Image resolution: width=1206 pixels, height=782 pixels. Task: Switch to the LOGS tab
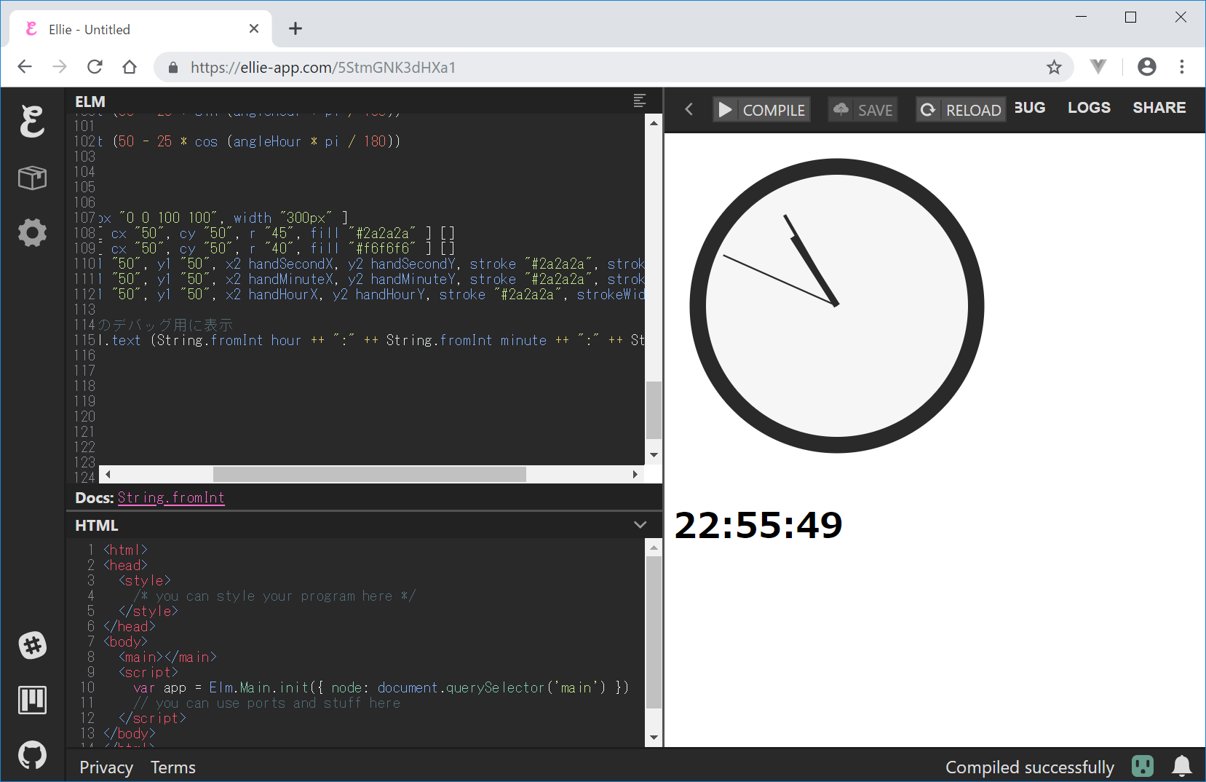click(x=1089, y=108)
